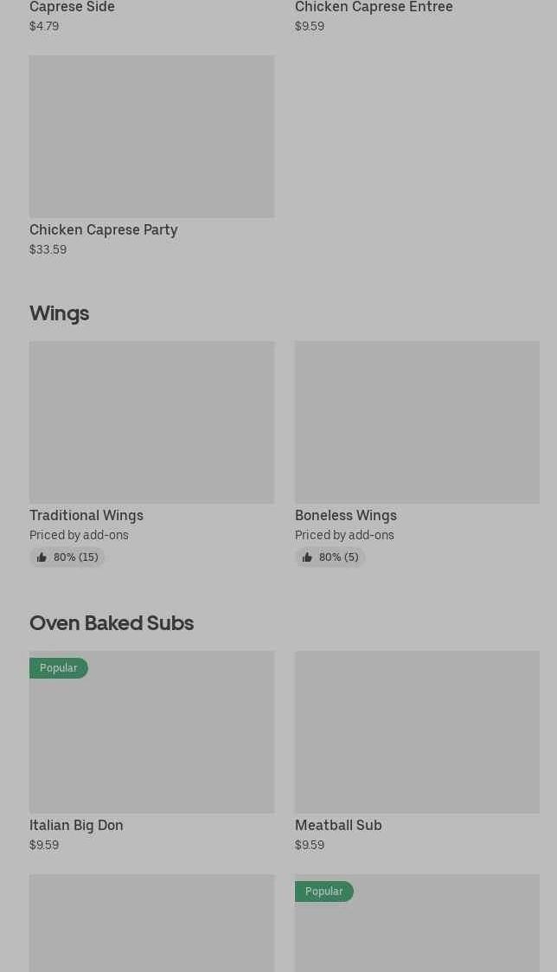This screenshot has width=557, height=972.
Task: Click the Oven Baked Subs heading
Action: pyautogui.click(x=112, y=622)
